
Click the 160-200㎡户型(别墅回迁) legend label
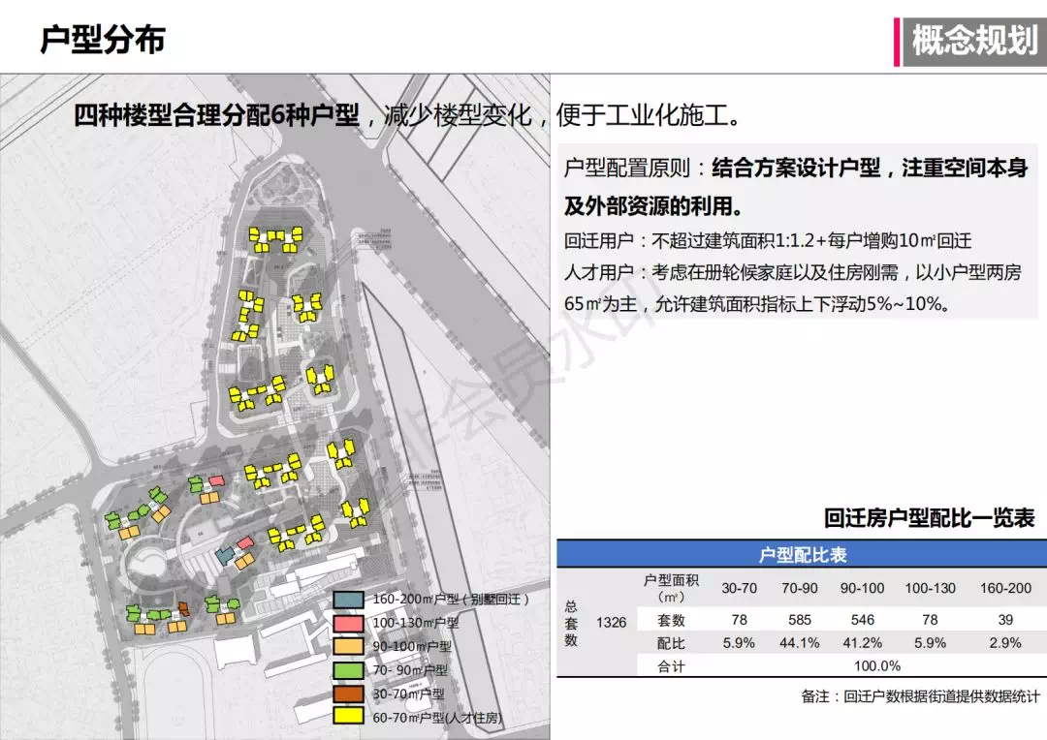pos(451,600)
